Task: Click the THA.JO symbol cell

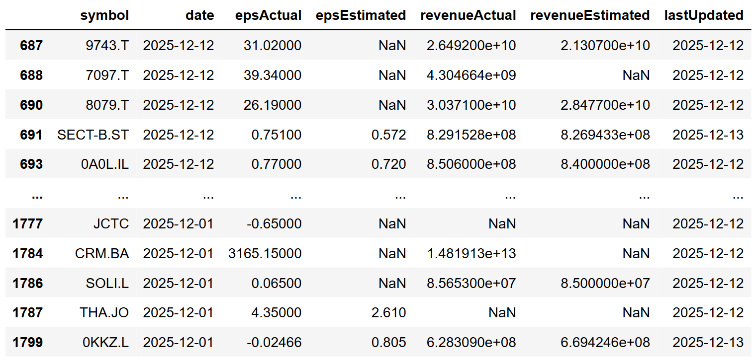Action: click(104, 313)
